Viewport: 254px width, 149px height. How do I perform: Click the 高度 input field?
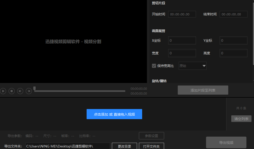(234, 53)
